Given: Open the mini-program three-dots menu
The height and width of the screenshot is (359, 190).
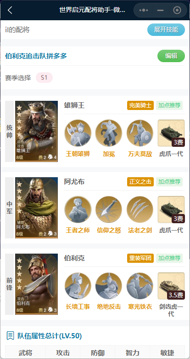Looking at the screenshot, I should click(143, 10).
